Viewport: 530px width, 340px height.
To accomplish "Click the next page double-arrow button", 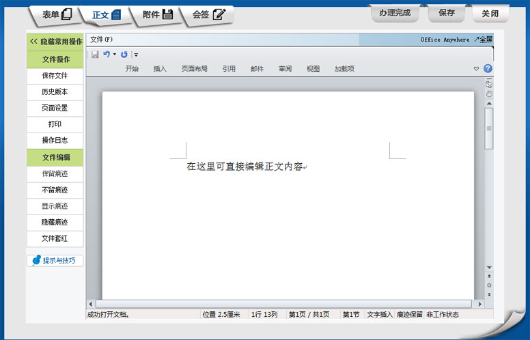I will (489, 295).
